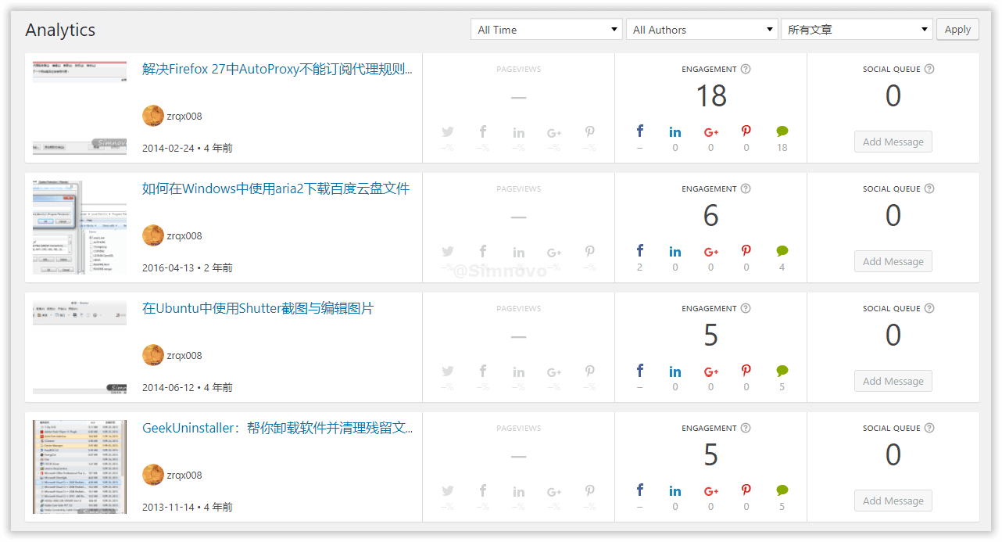Click zrqx008's avatar on the first post
This screenshot has height=542, width=1002.
point(153,115)
